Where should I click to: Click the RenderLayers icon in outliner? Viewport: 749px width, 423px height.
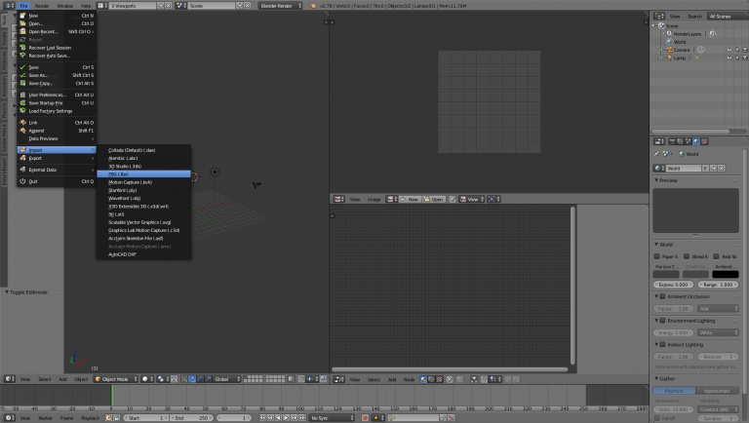click(670, 33)
